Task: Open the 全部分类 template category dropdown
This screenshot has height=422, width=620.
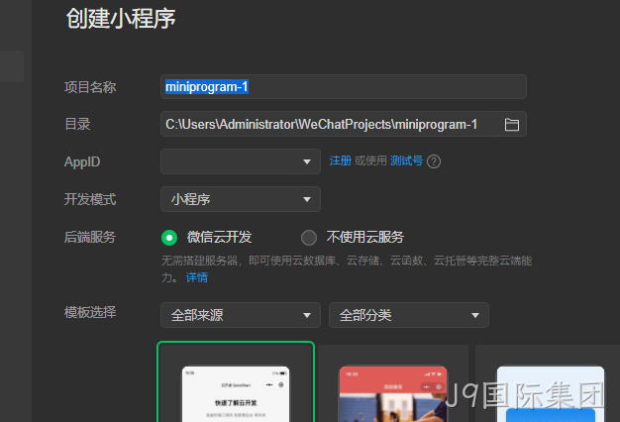Action: (x=409, y=315)
